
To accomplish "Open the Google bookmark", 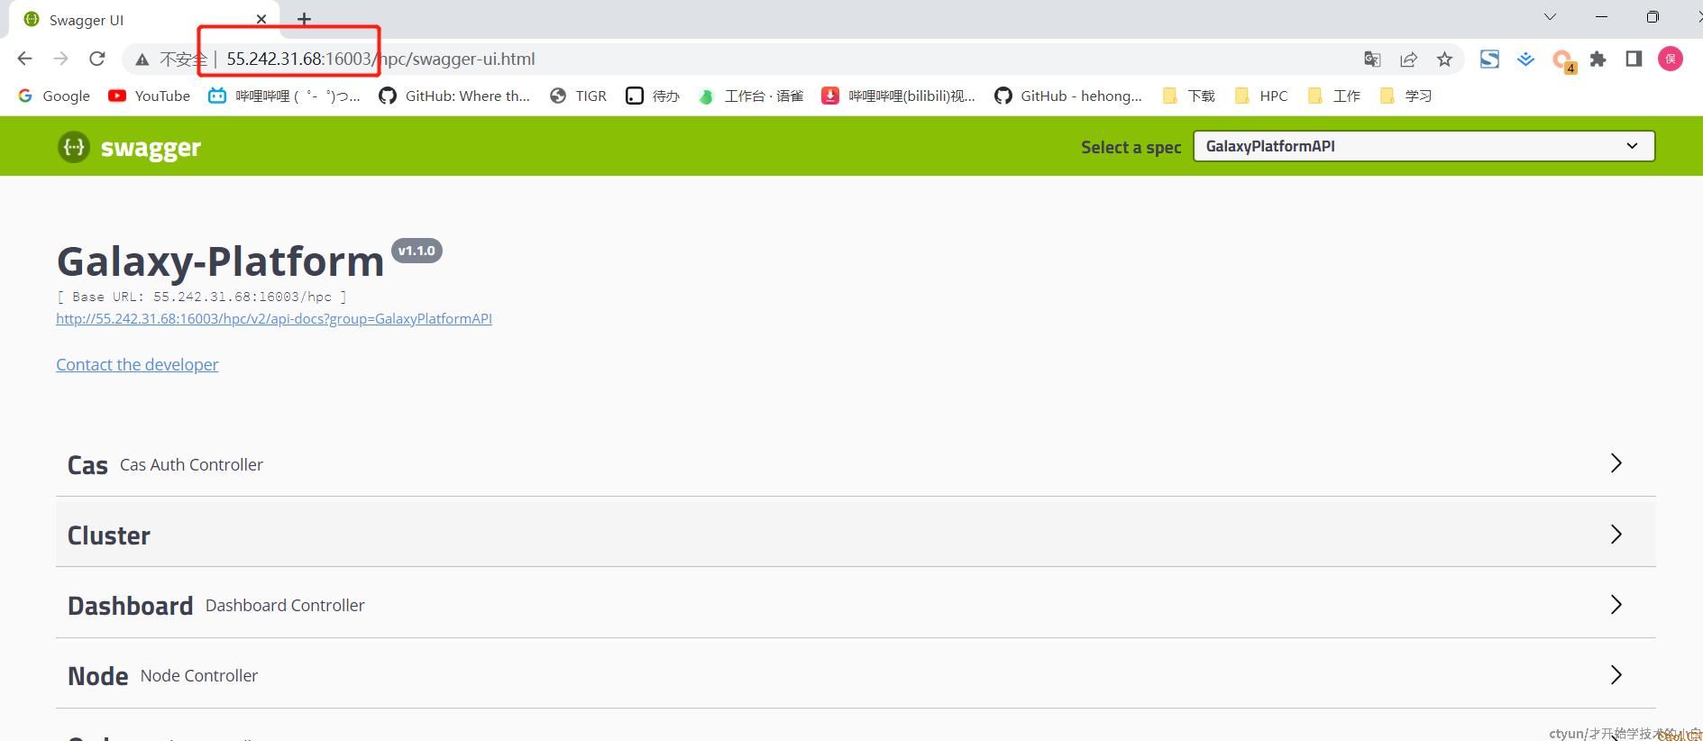I will pos(54,96).
